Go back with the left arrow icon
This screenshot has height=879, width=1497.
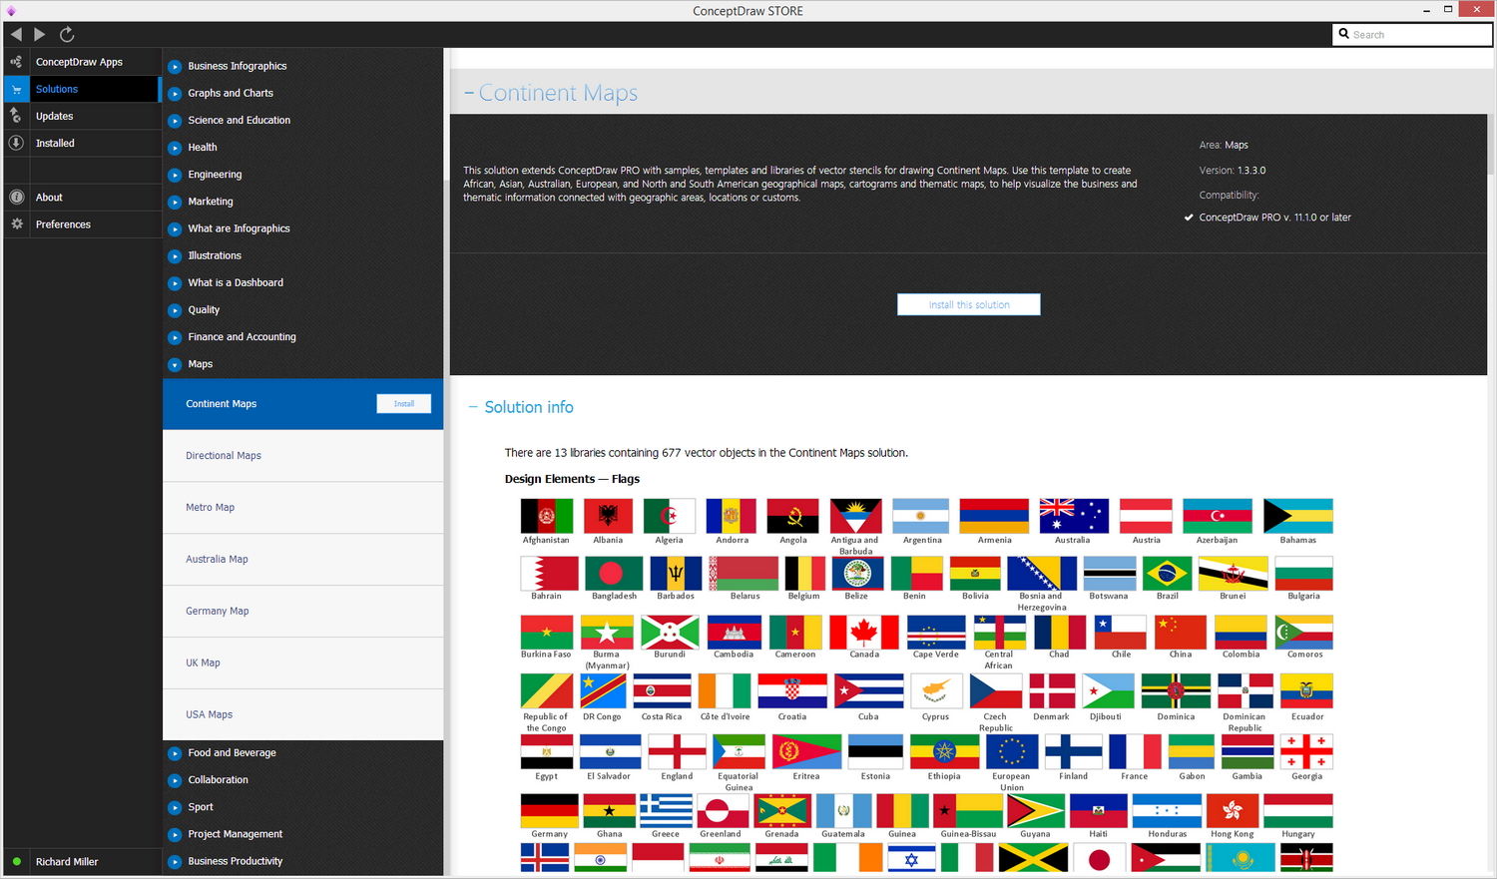(16, 34)
